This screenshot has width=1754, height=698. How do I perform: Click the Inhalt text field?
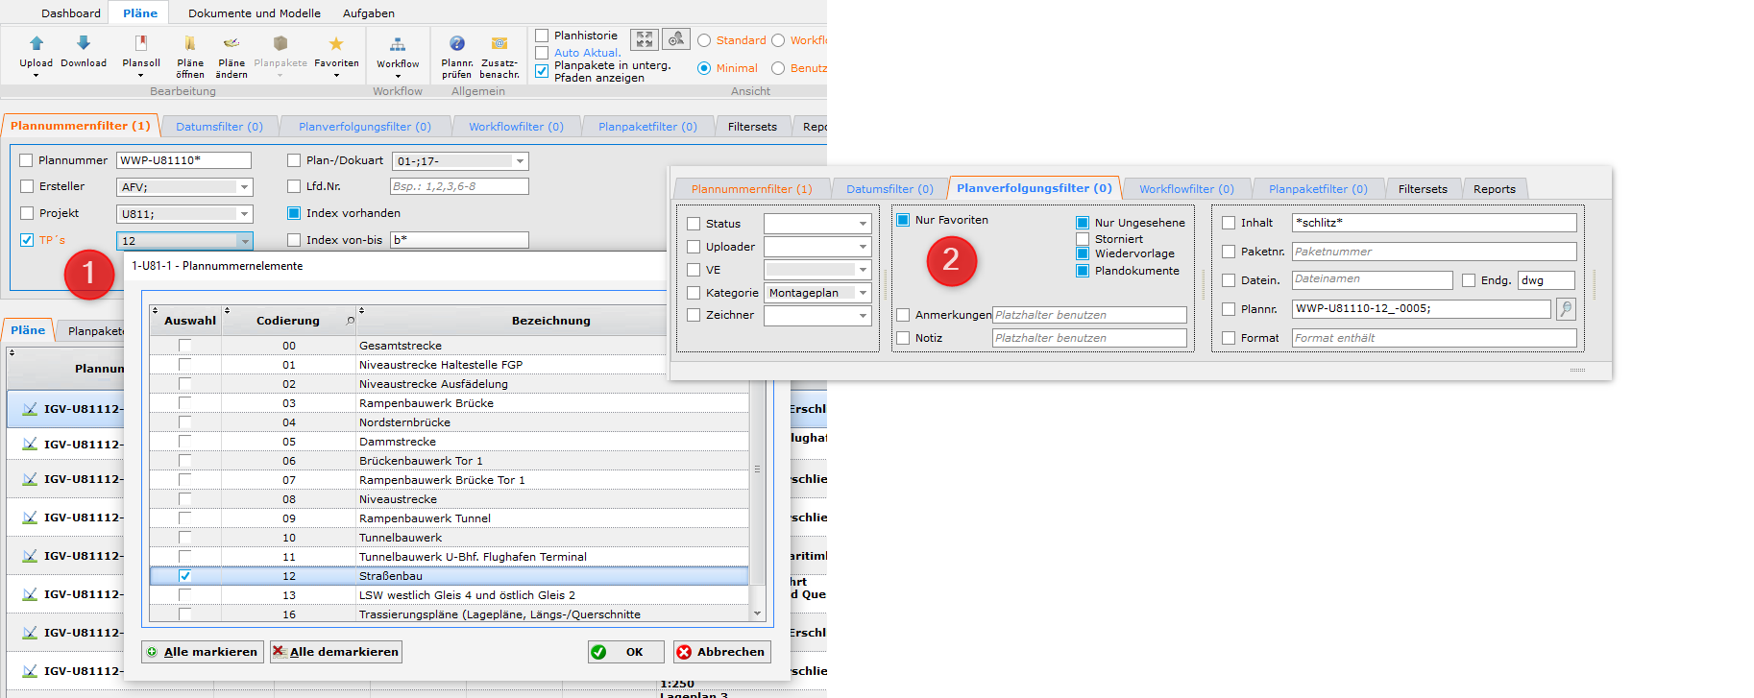(x=1433, y=223)
